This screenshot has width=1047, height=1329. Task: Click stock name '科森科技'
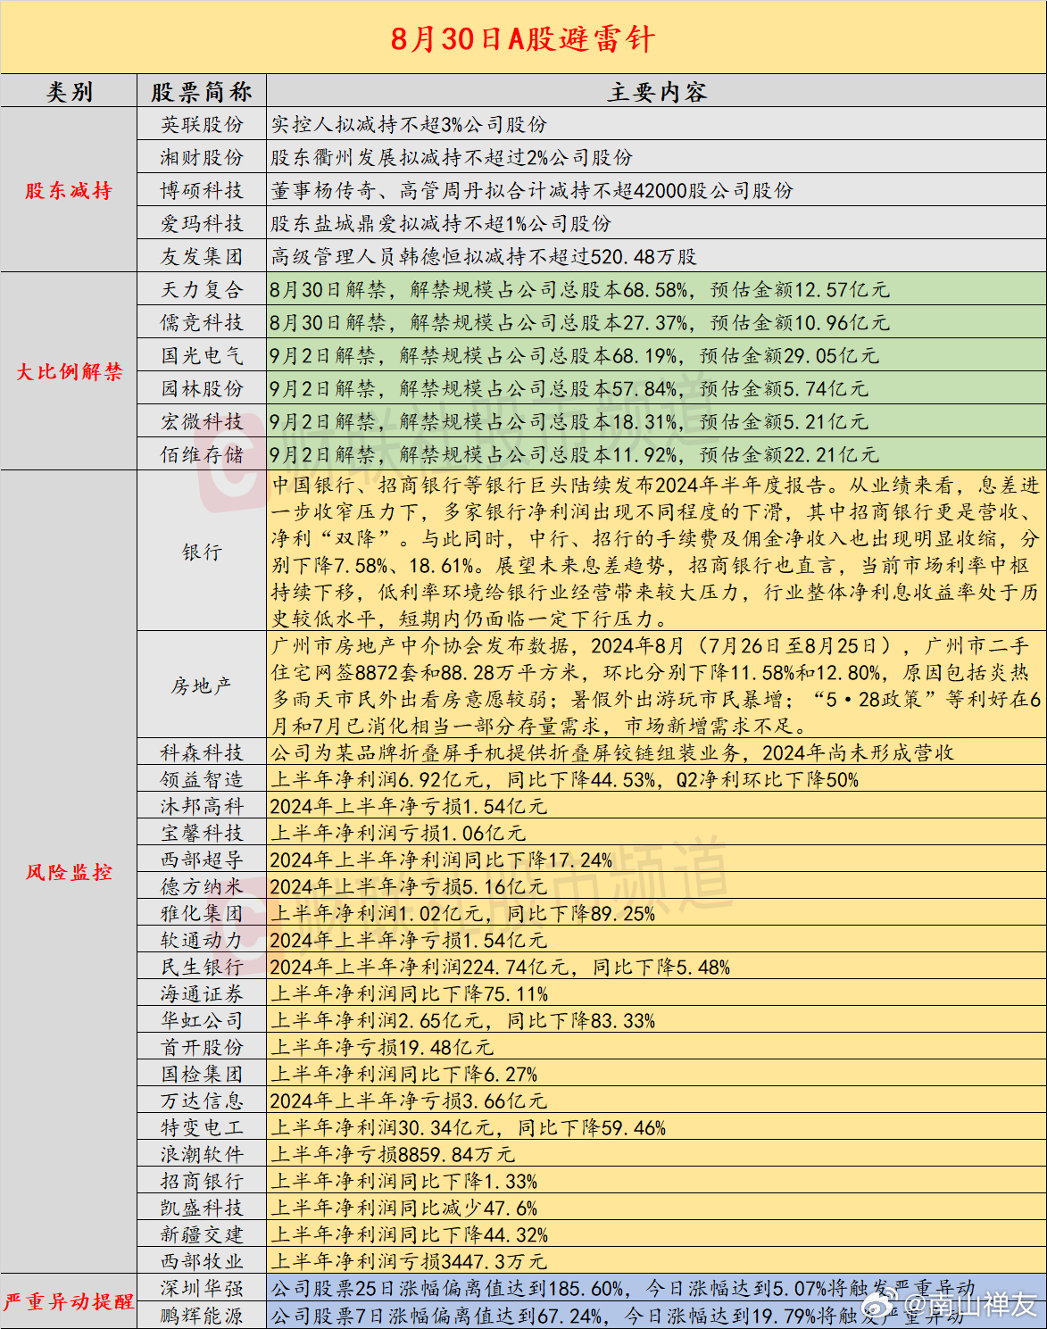point(202,752)
